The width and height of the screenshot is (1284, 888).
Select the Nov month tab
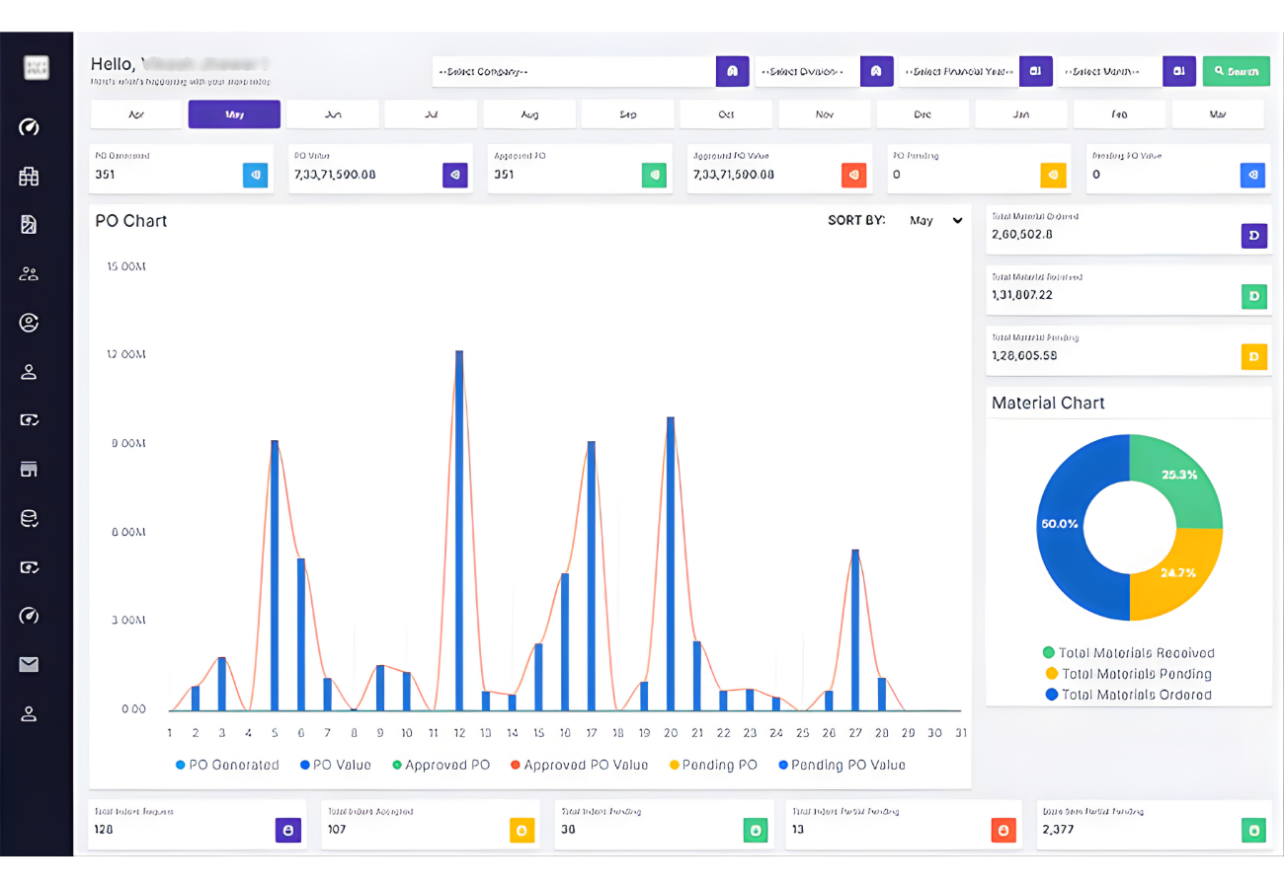coord(825,114)
